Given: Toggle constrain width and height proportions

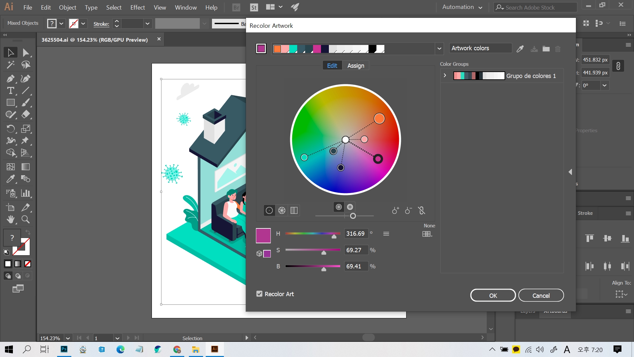Looking at the screenshot, I should [618, 66].
